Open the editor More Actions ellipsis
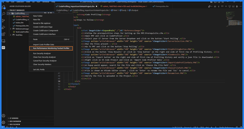Image resolution: width=244 pixels, height=129 pixels. [x=241, y=6]
